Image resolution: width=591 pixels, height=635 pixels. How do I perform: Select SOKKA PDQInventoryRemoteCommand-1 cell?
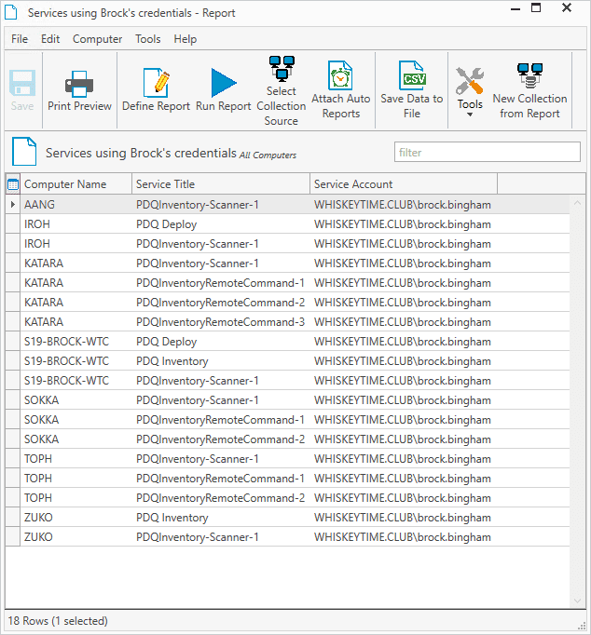(220, 420)
